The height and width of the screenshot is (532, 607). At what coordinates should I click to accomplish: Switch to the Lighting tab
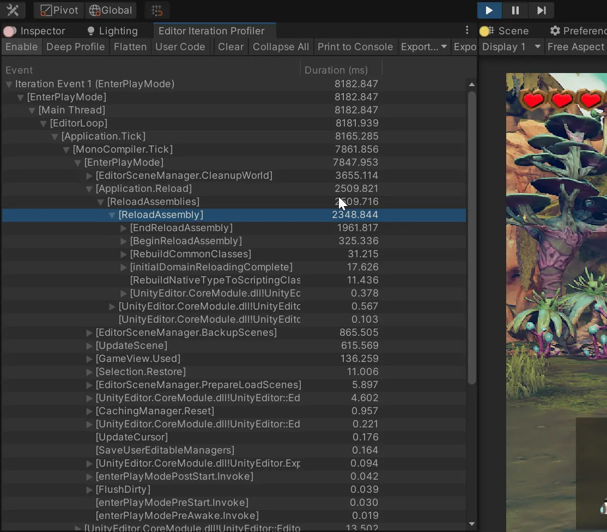click(112, 31)
